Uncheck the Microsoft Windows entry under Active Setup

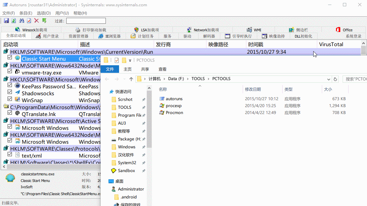click(x=10, y=127)
